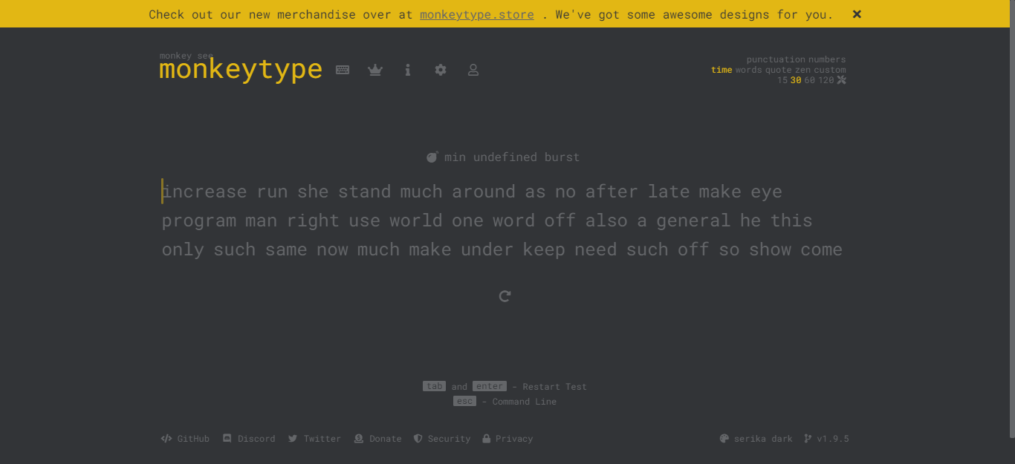Select zen mode

(x=802, y=70)
